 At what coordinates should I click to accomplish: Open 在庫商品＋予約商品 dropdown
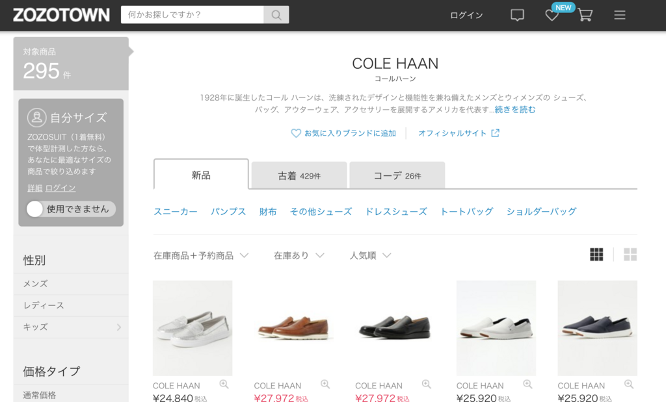click(201, 255)
